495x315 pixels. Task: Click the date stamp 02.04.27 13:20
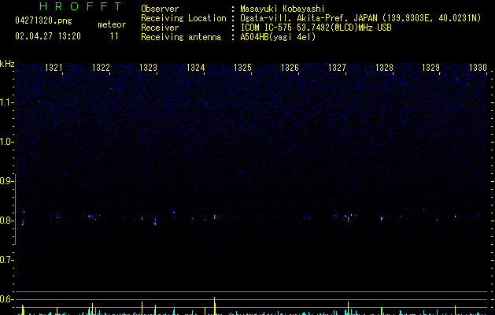[48, 36]
